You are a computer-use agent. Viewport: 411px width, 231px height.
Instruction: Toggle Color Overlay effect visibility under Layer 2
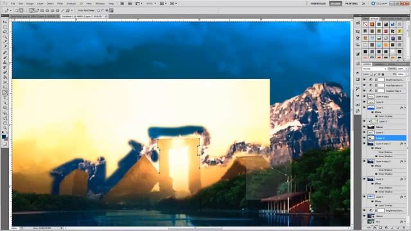click(x=376, y=116)
